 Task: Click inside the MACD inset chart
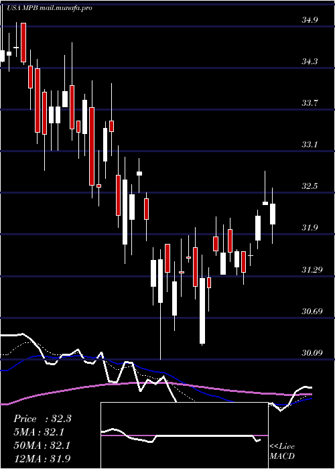pos(184,435)
